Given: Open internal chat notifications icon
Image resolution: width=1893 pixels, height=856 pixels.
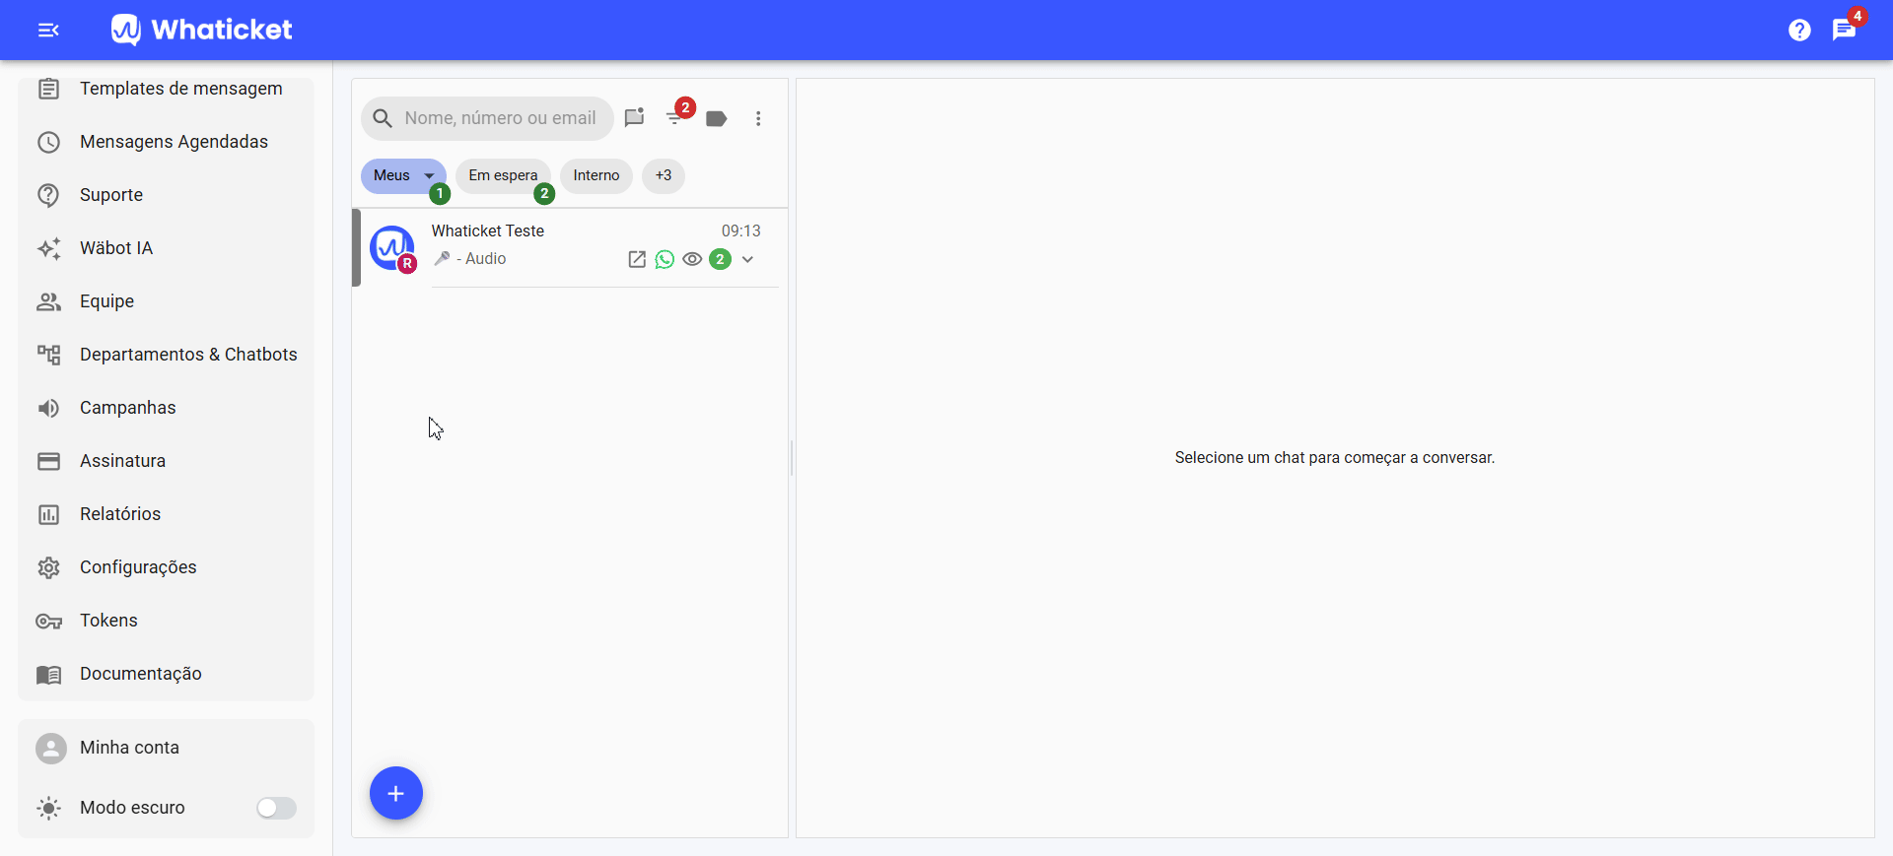Looking at the screenshot, I should [x=1844, y=30].
